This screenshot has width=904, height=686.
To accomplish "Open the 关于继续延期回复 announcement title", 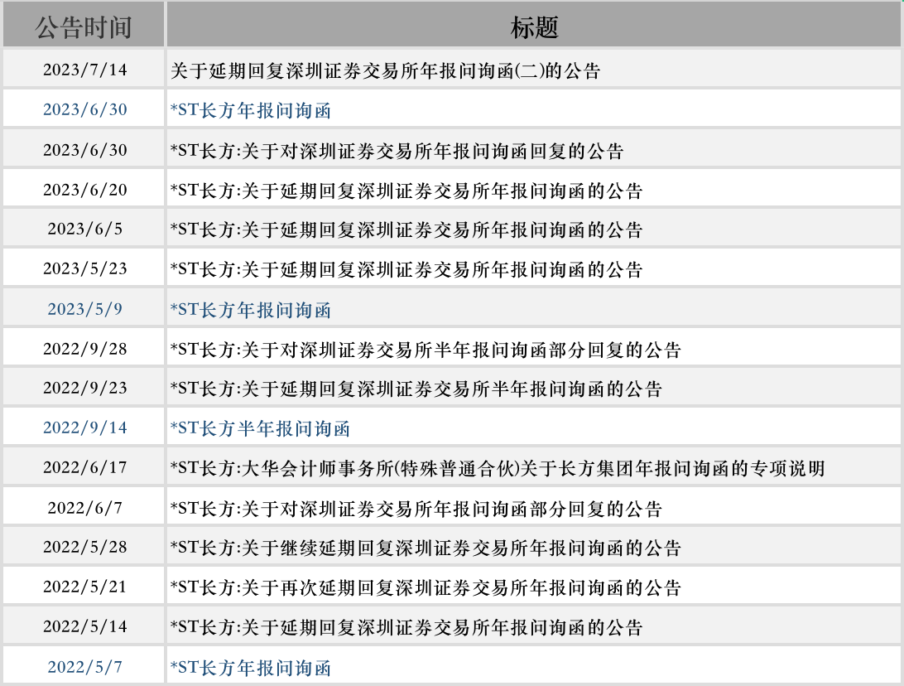I will click(426, 548).
